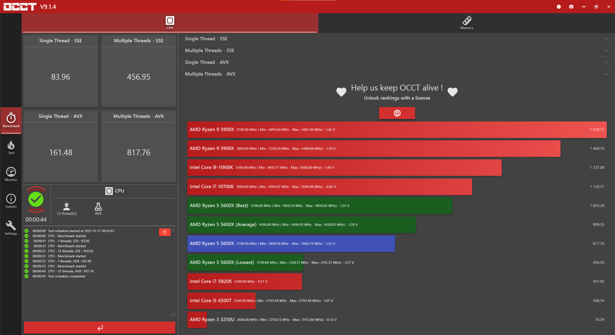Click the 00:00:44 elapsed timer
Image resolution: width=615 pixels, height=335 pixels.
tap(36, 219)
